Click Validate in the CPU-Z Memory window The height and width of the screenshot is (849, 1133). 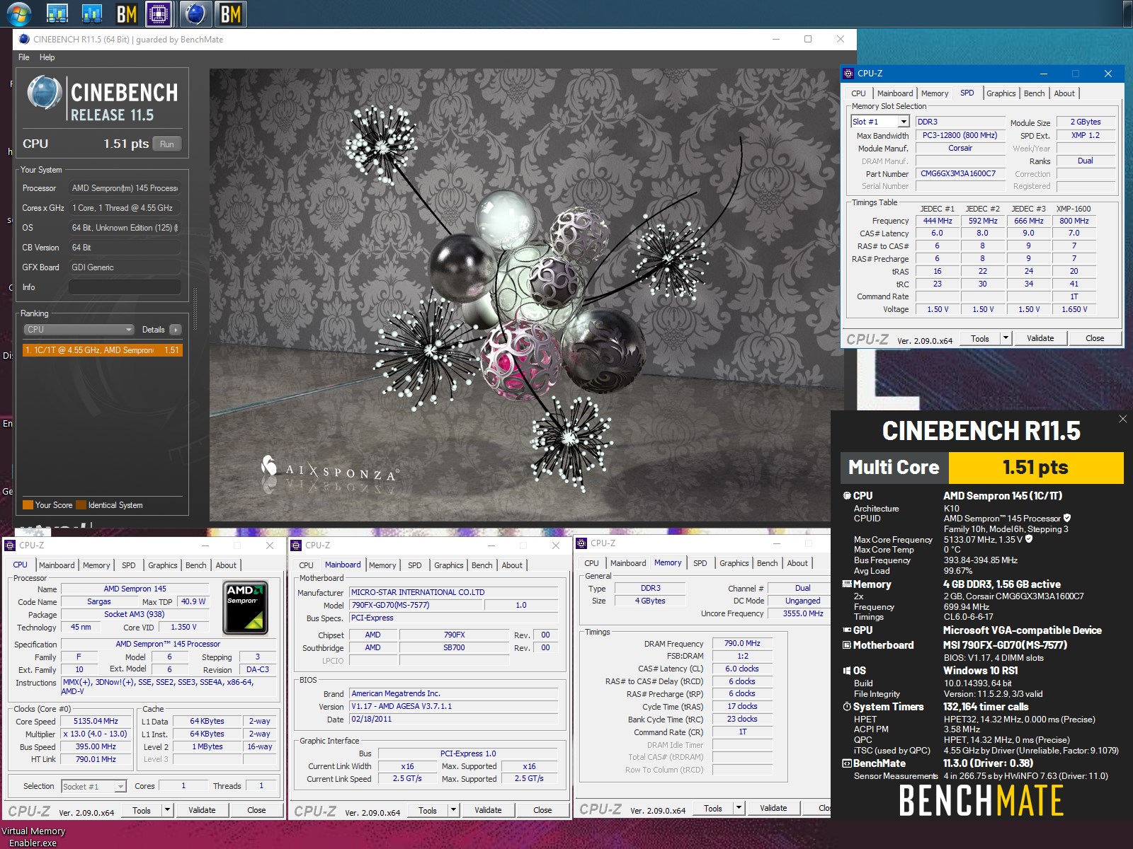[773, 808]
